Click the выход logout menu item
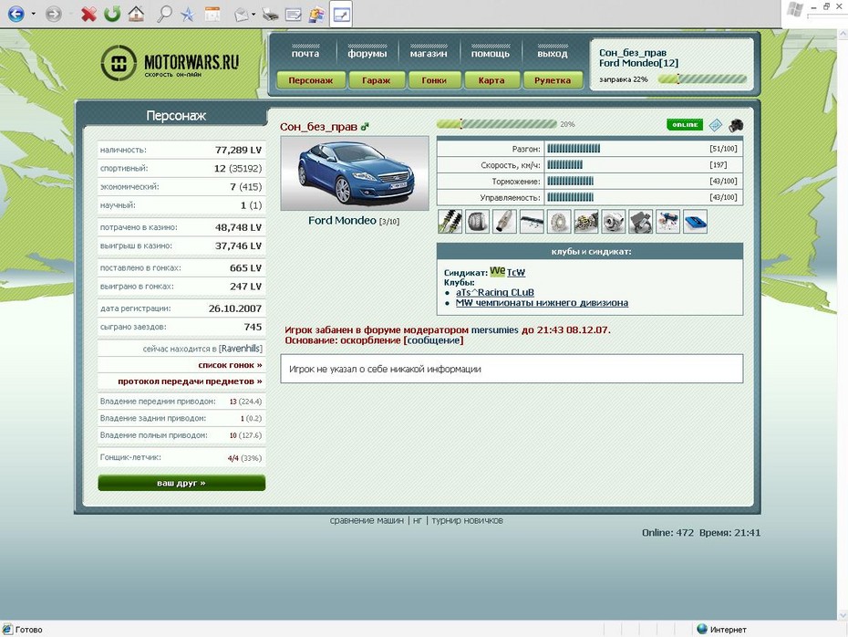Image resolution: width=848 pixels, height=637 pixels. pos(553,53)
